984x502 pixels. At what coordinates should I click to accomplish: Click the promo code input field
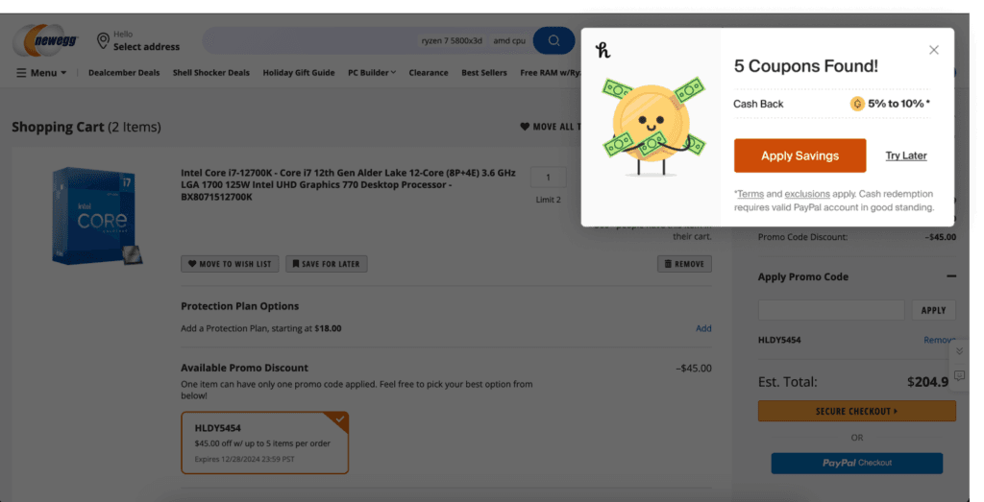coord(831,310)
